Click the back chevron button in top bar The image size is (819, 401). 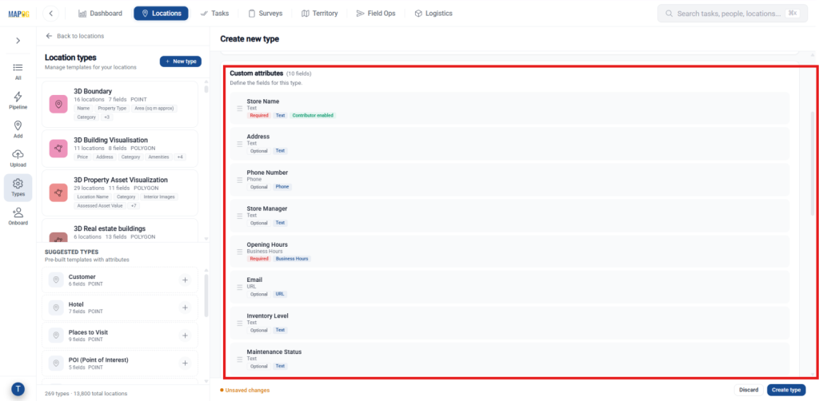pos(50,14)
